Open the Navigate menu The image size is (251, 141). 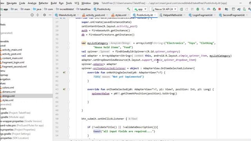tap(11, 3)
